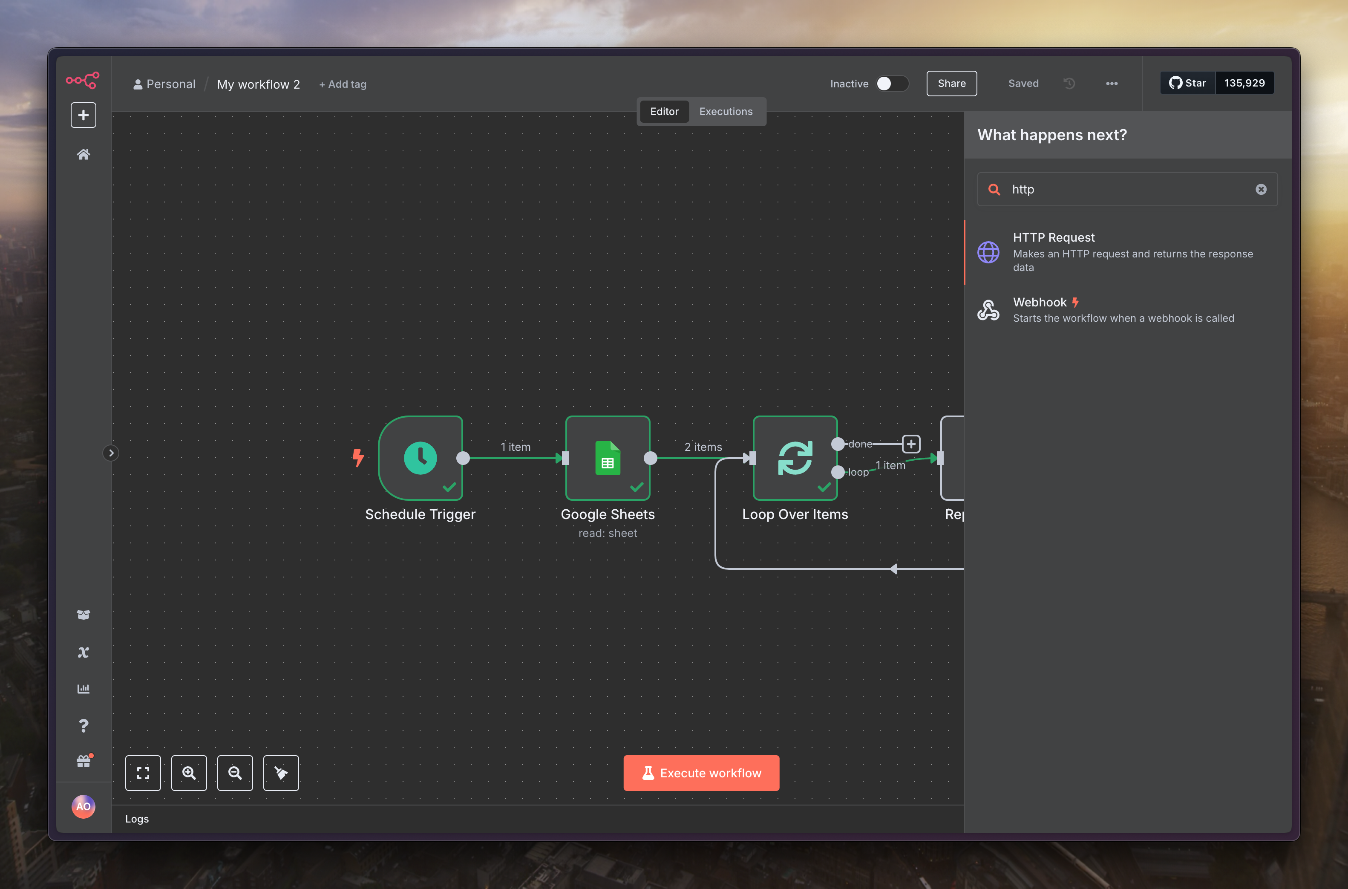Click the zoom out canvas button

235,773
